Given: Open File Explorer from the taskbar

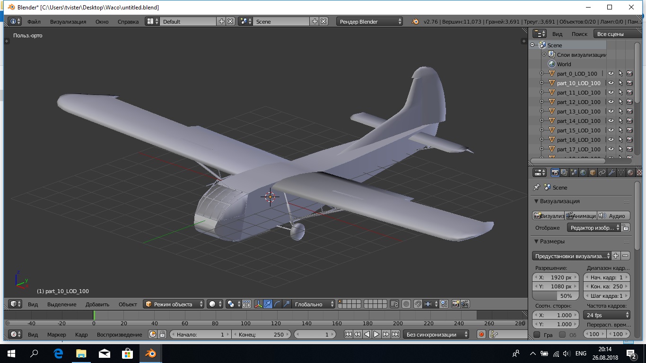Looking at the screenshot, I should 81,354.
